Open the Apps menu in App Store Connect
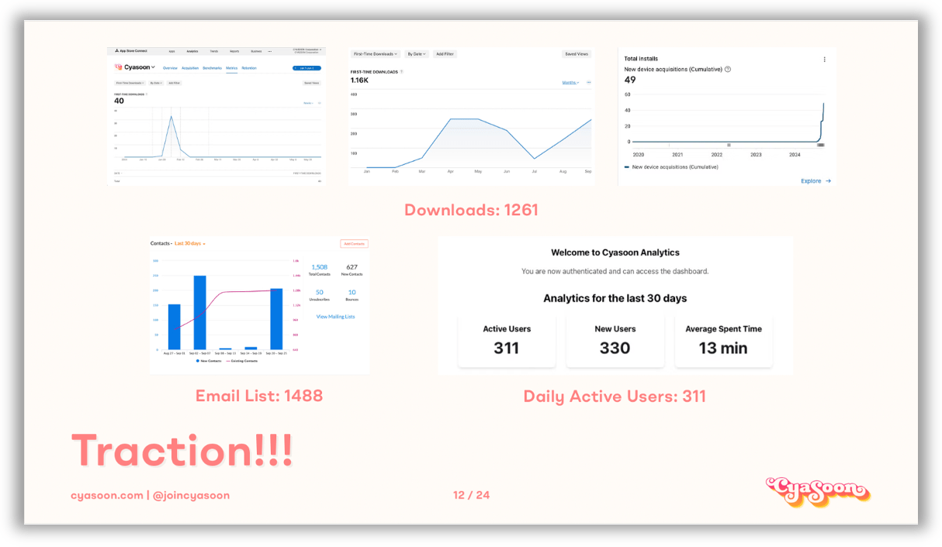942x547 pixels. [171, 51]
